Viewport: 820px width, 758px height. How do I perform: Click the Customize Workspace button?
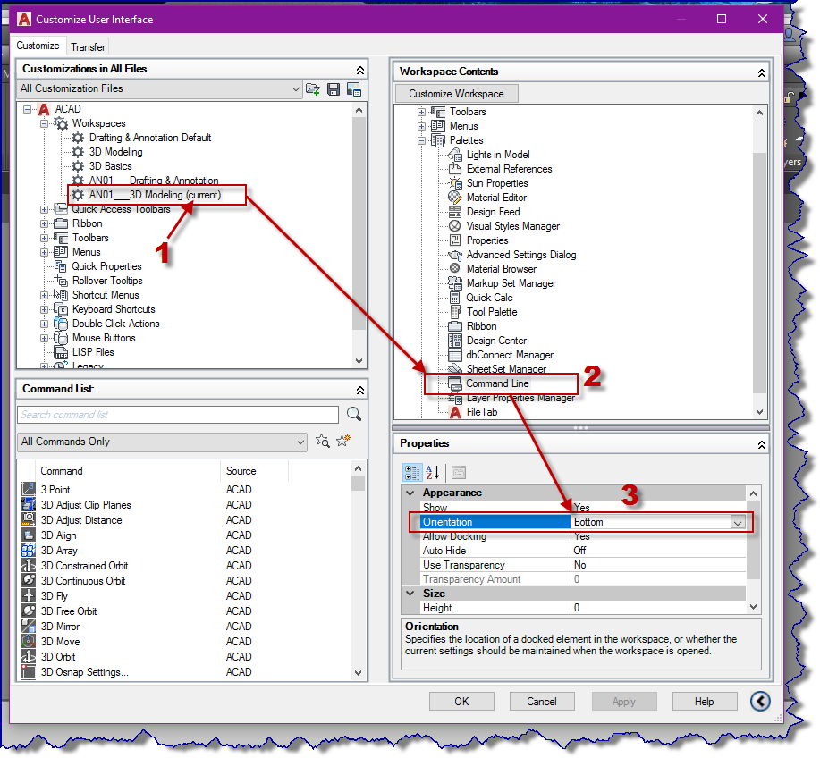456,93
